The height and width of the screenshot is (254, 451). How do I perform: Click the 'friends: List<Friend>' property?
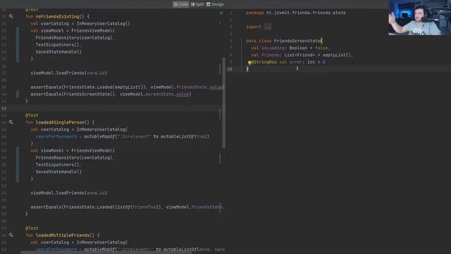(x=288, y=55)
